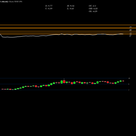Image resolution: width=136 pixels, height=136 pixels.
Task: Click the 'H: 9.14' high price value
Action: pyautogui.click(x=71, y=6)
